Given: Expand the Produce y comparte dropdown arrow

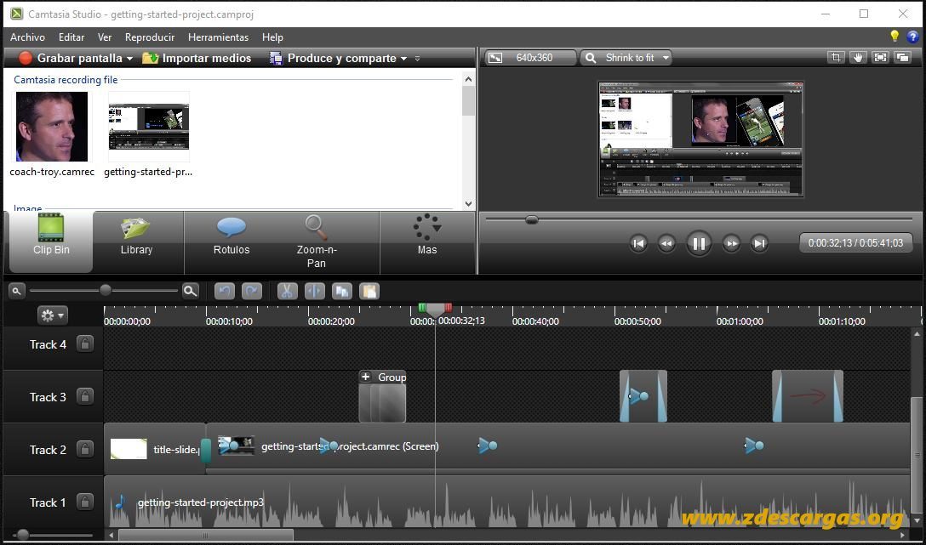Looking at the screenshot, I should coord(404,59).
